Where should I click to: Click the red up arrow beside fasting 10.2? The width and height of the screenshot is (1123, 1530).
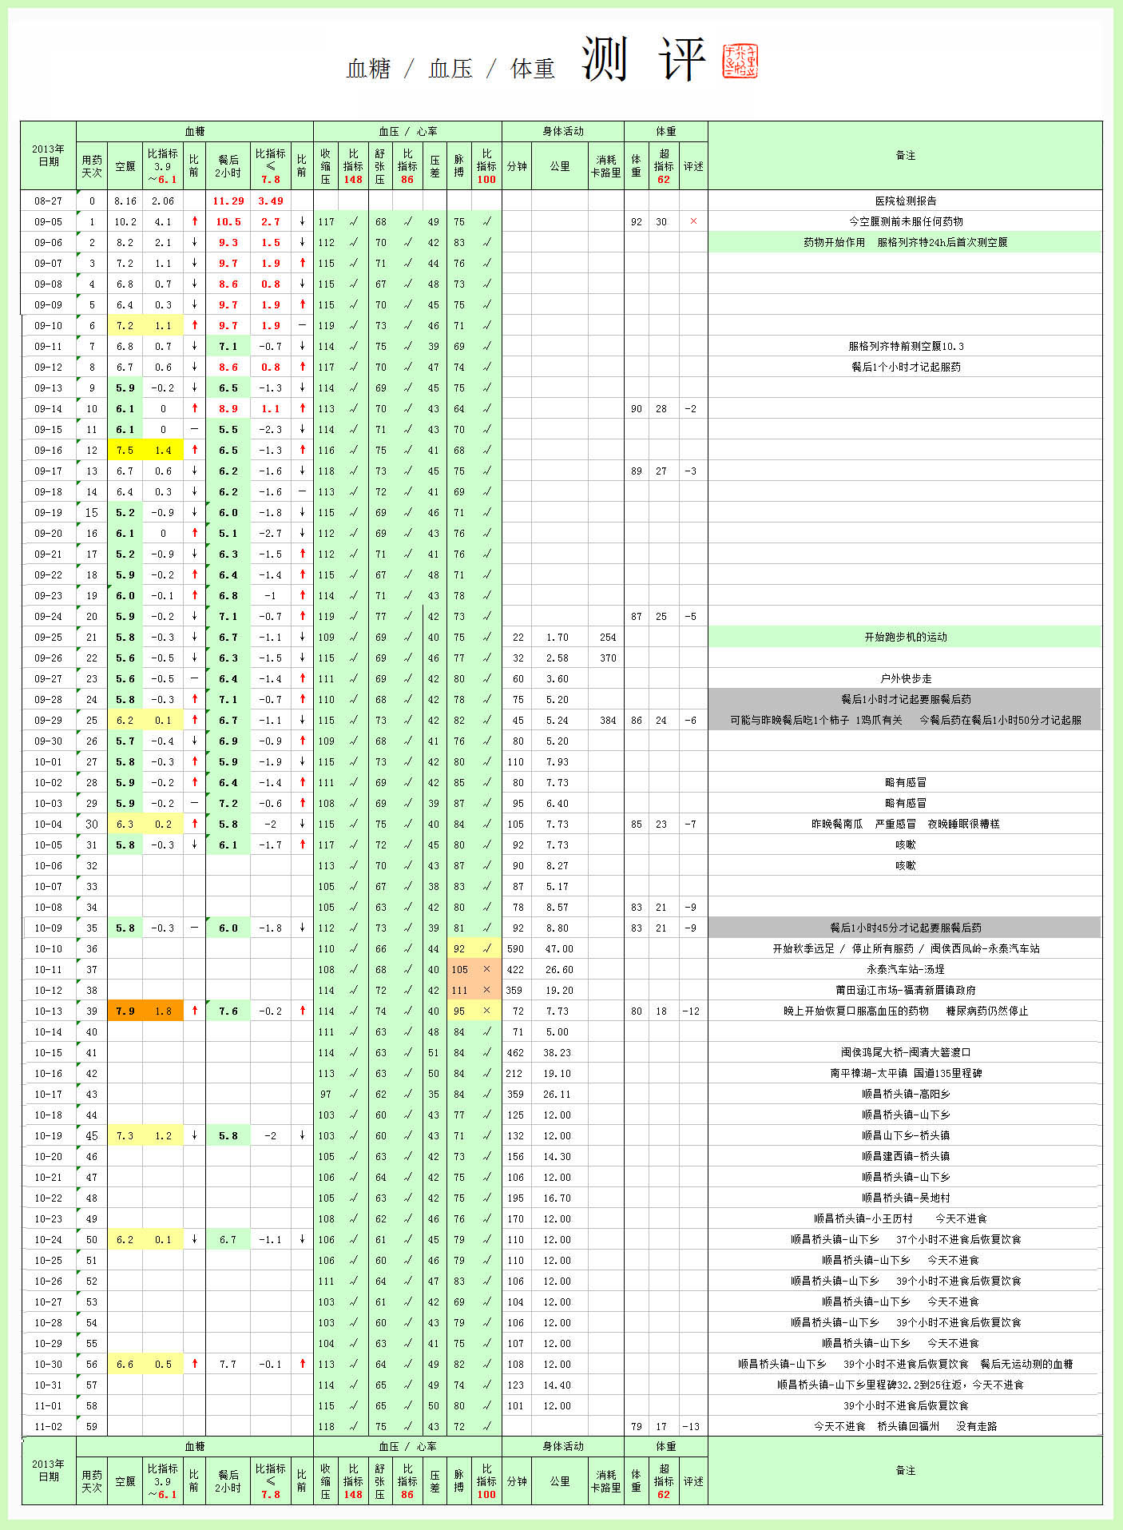coord(194,221)
